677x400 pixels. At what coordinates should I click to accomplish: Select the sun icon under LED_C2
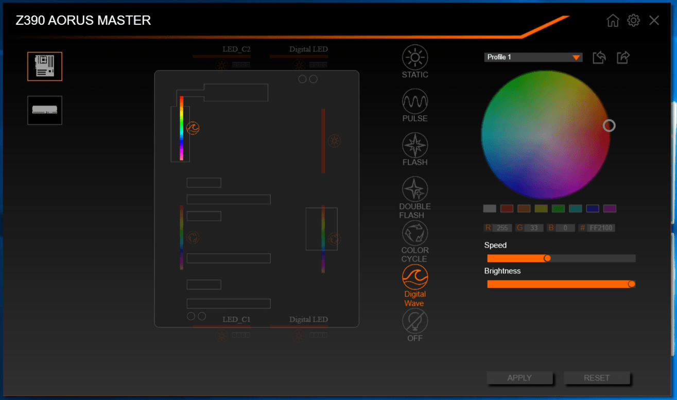point(222,65)
